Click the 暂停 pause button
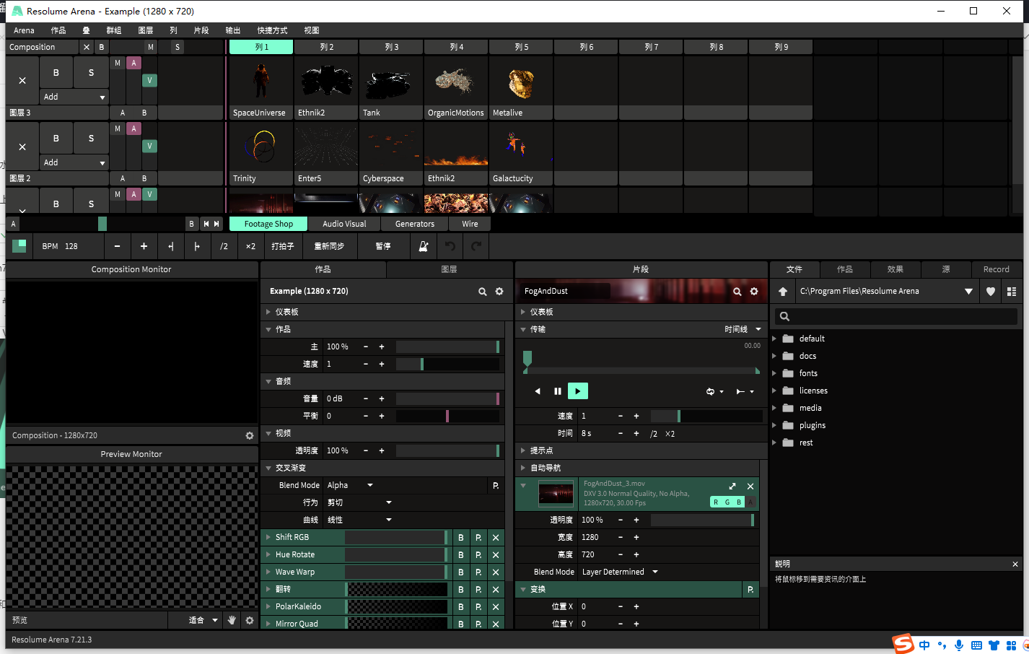This screenshot has height=654, width=1029. (383, 246)
